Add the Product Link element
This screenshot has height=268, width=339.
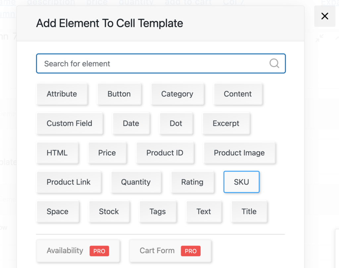[x=69, y=182]
